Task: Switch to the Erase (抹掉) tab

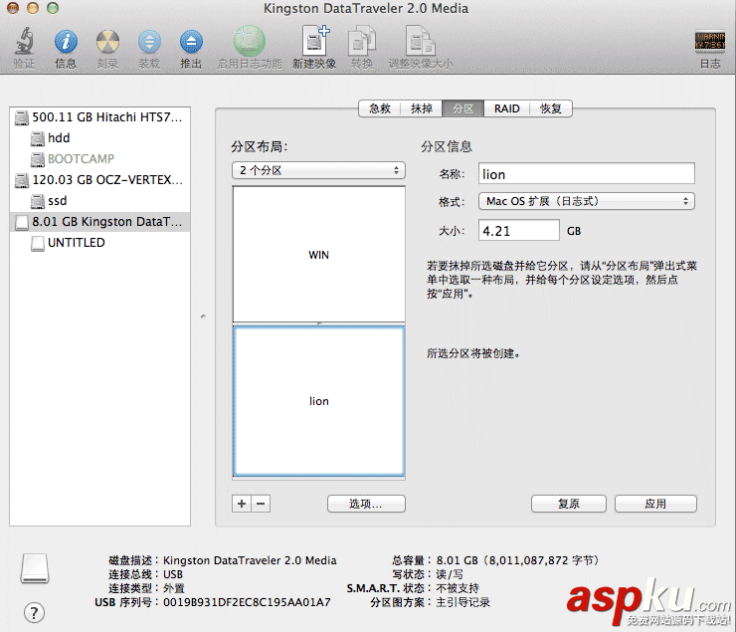Action: point(421,108)
